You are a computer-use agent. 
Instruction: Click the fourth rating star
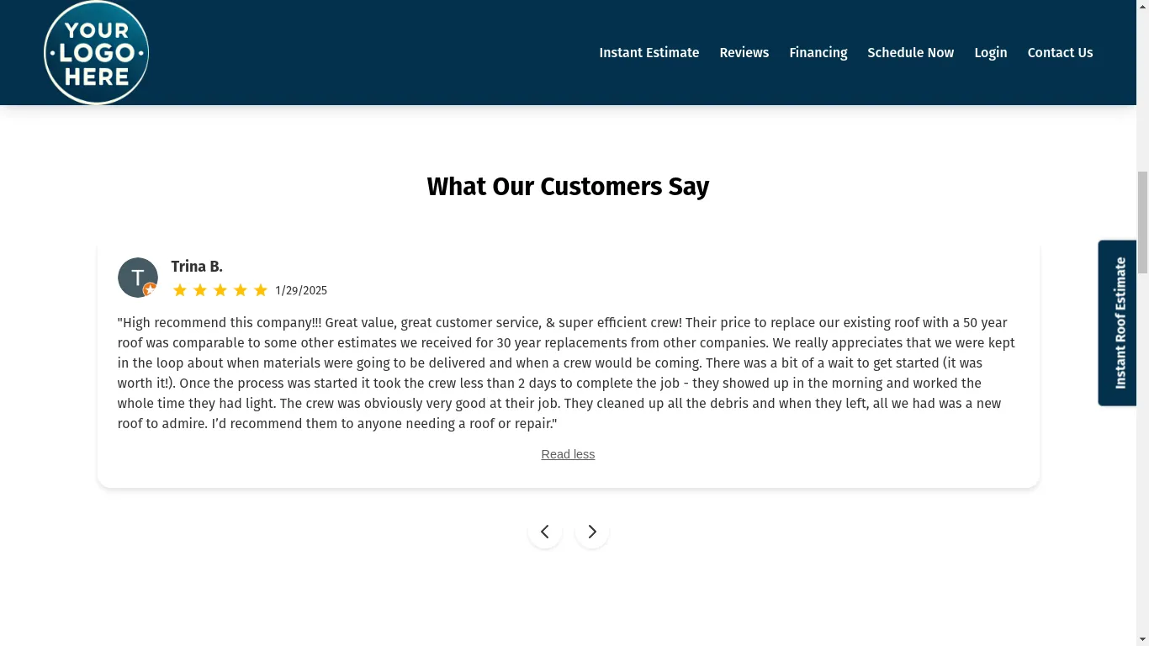(x=241, y=290)
